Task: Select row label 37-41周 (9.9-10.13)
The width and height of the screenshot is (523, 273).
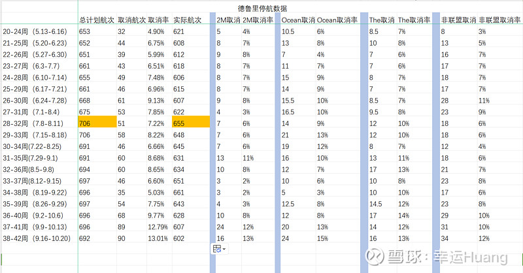Action: click(35, 227)
